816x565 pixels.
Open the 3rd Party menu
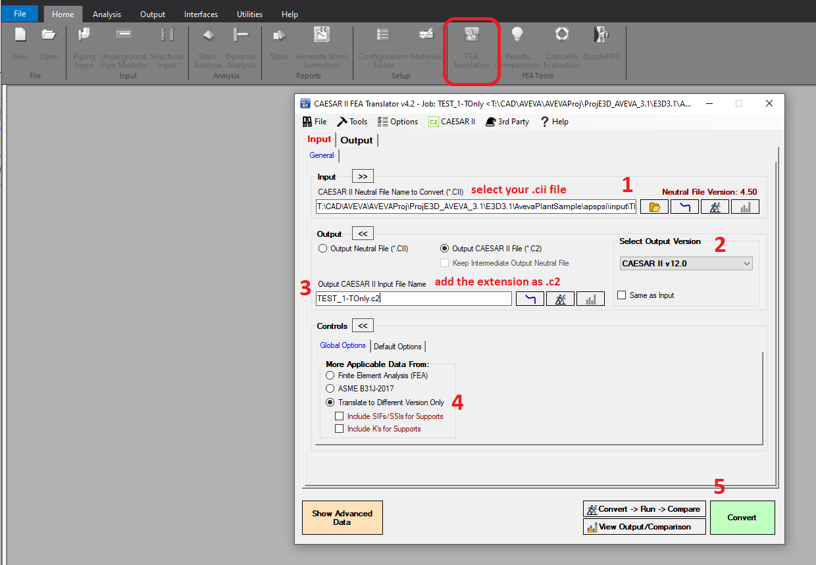507,122
